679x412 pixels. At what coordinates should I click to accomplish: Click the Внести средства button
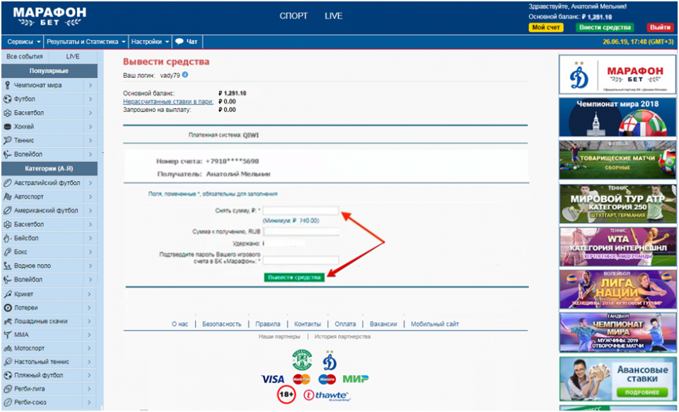[605, 28]
